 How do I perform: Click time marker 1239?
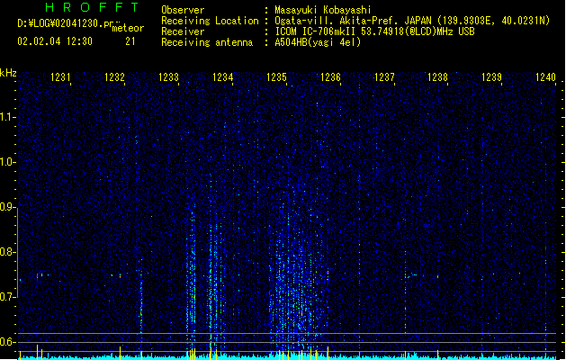tap(491, 77)
